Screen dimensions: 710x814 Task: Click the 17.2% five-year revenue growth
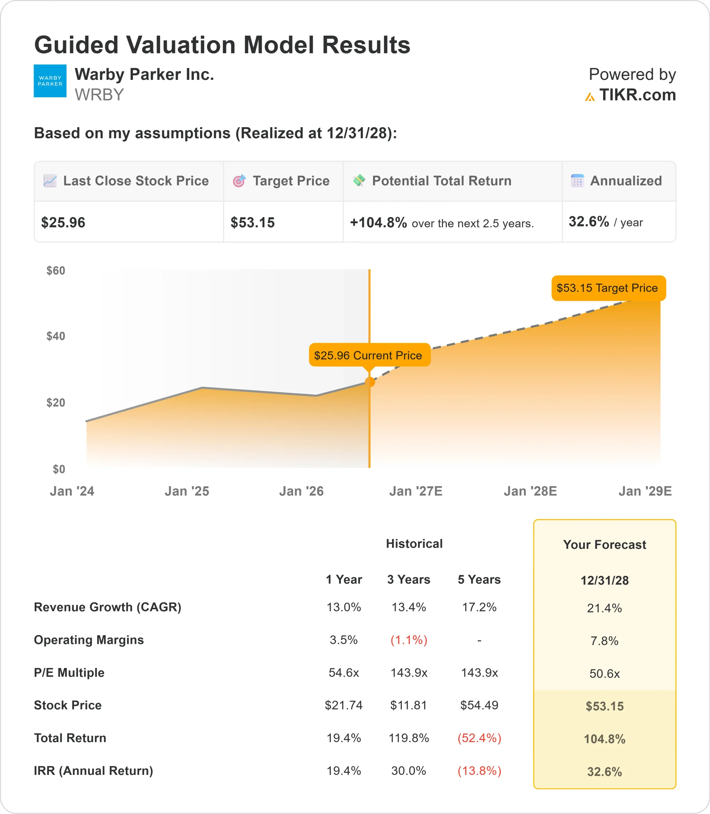[x=479, y=607]
